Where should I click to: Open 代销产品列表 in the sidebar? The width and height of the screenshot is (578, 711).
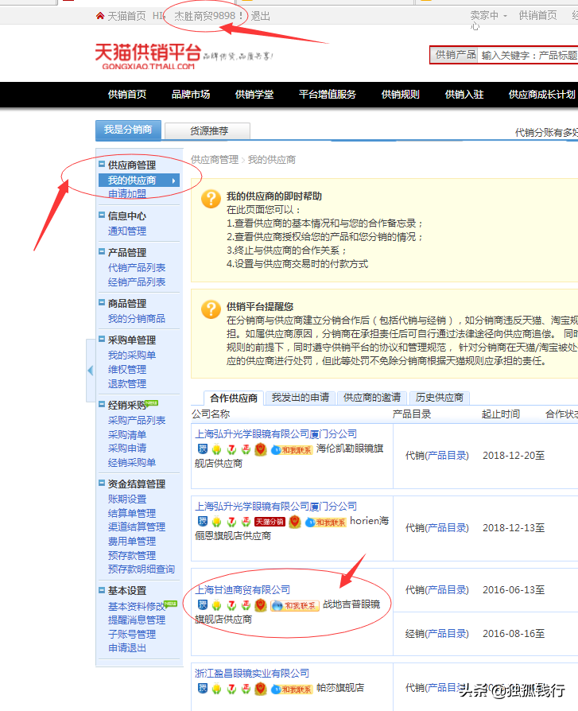[137, 268]
